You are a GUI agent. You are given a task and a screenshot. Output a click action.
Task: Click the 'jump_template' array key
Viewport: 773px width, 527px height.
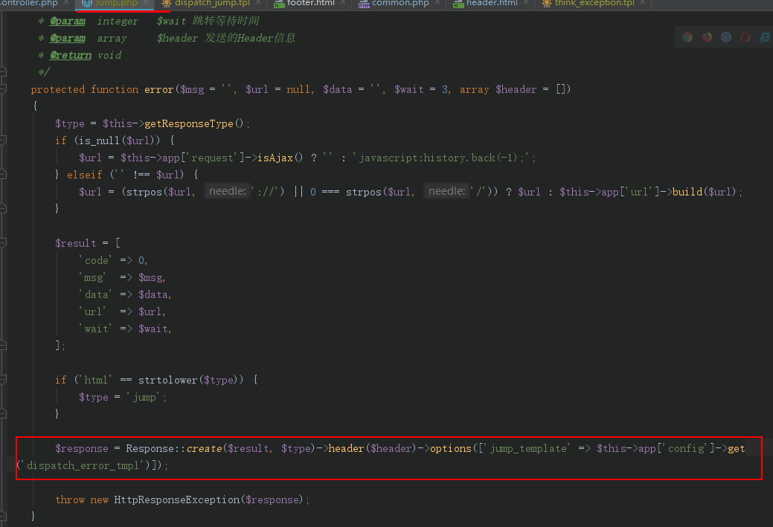pyautogui.click(x=527, y=448)
